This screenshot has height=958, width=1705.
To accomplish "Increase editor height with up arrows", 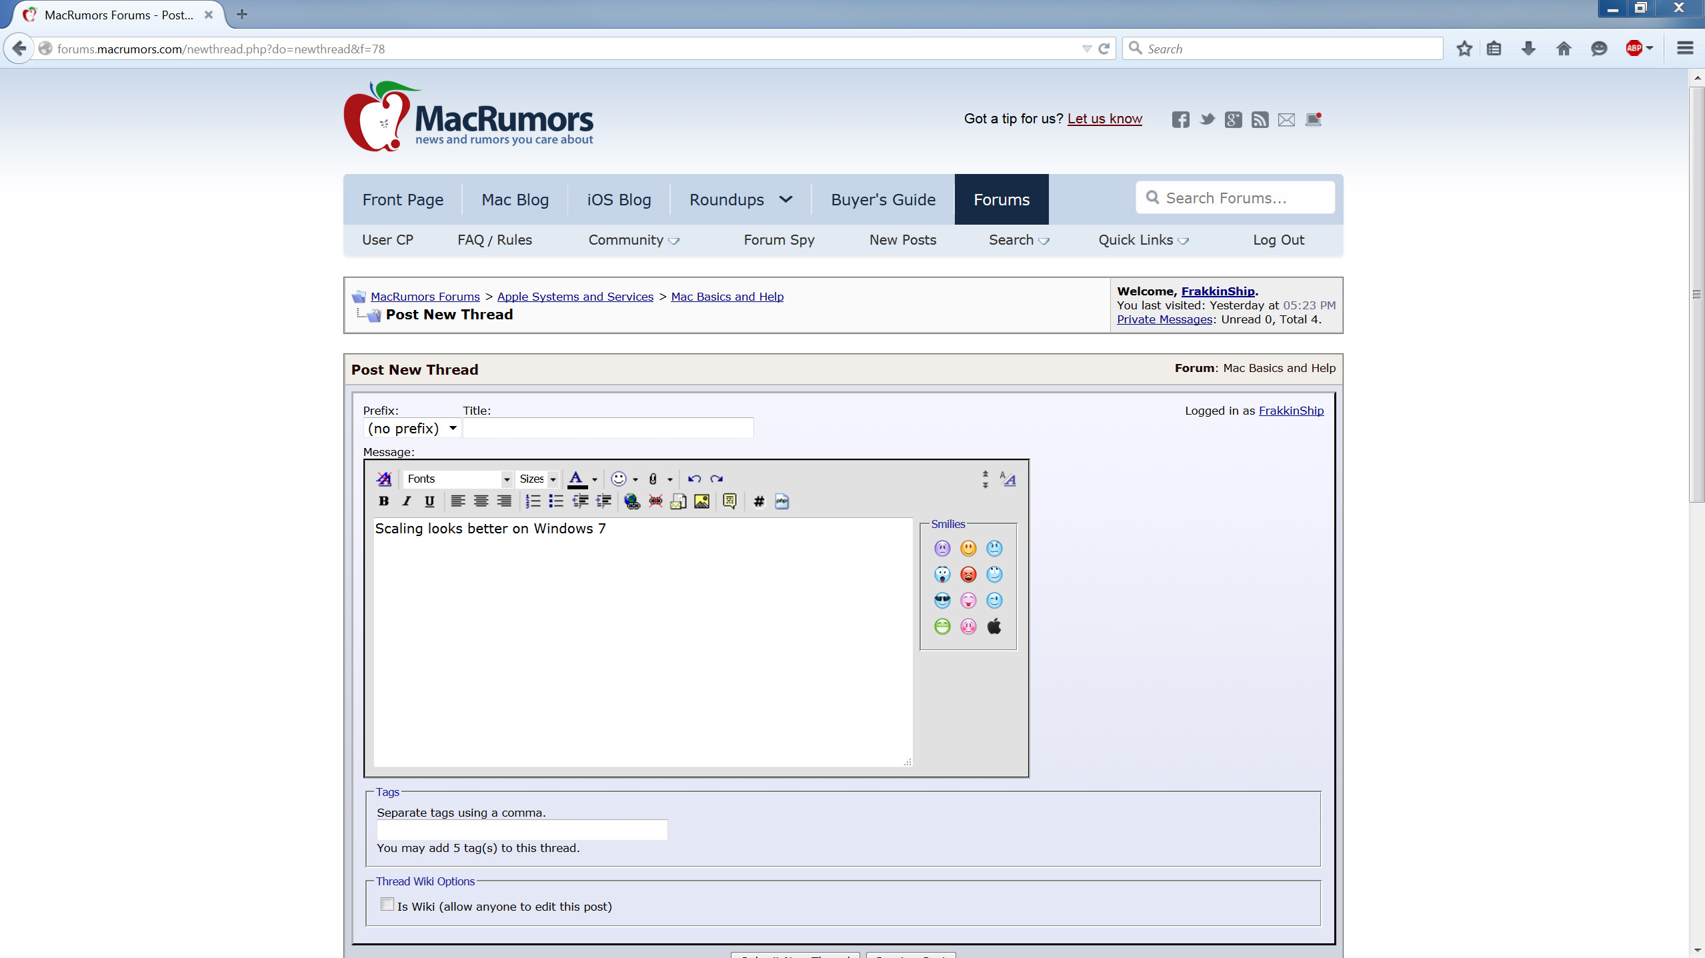I will point(985,474).
